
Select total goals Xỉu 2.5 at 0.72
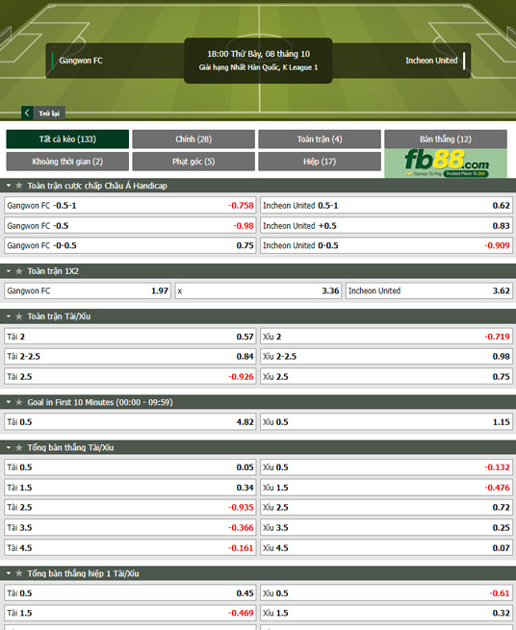coord(386,508)
